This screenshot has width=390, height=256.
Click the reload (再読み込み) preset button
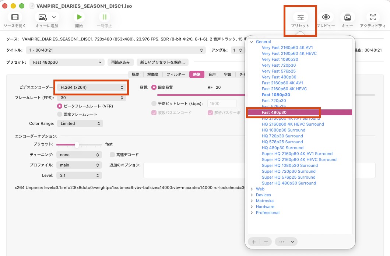(120, 62)
